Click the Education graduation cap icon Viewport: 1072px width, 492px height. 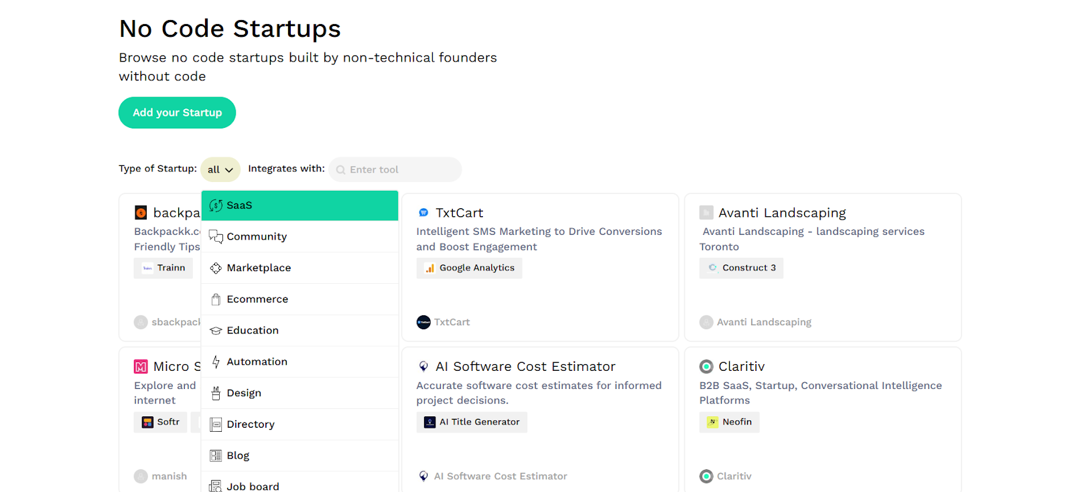coord(216,331)
